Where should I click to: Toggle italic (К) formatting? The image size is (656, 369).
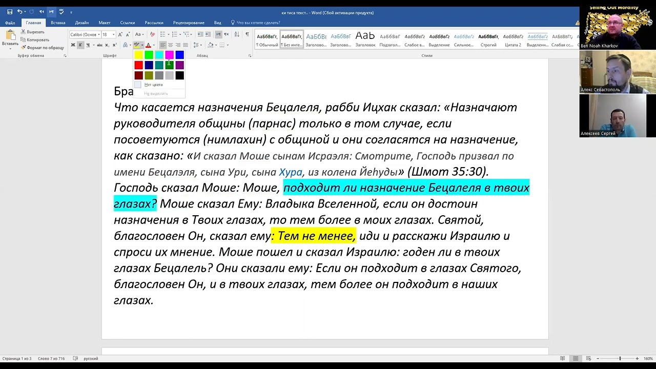pos(80,45)
